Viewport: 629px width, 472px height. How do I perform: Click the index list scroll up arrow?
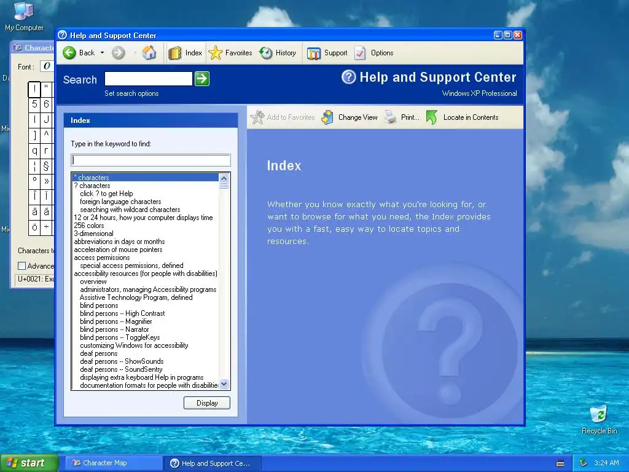click(x=224, y=178)
